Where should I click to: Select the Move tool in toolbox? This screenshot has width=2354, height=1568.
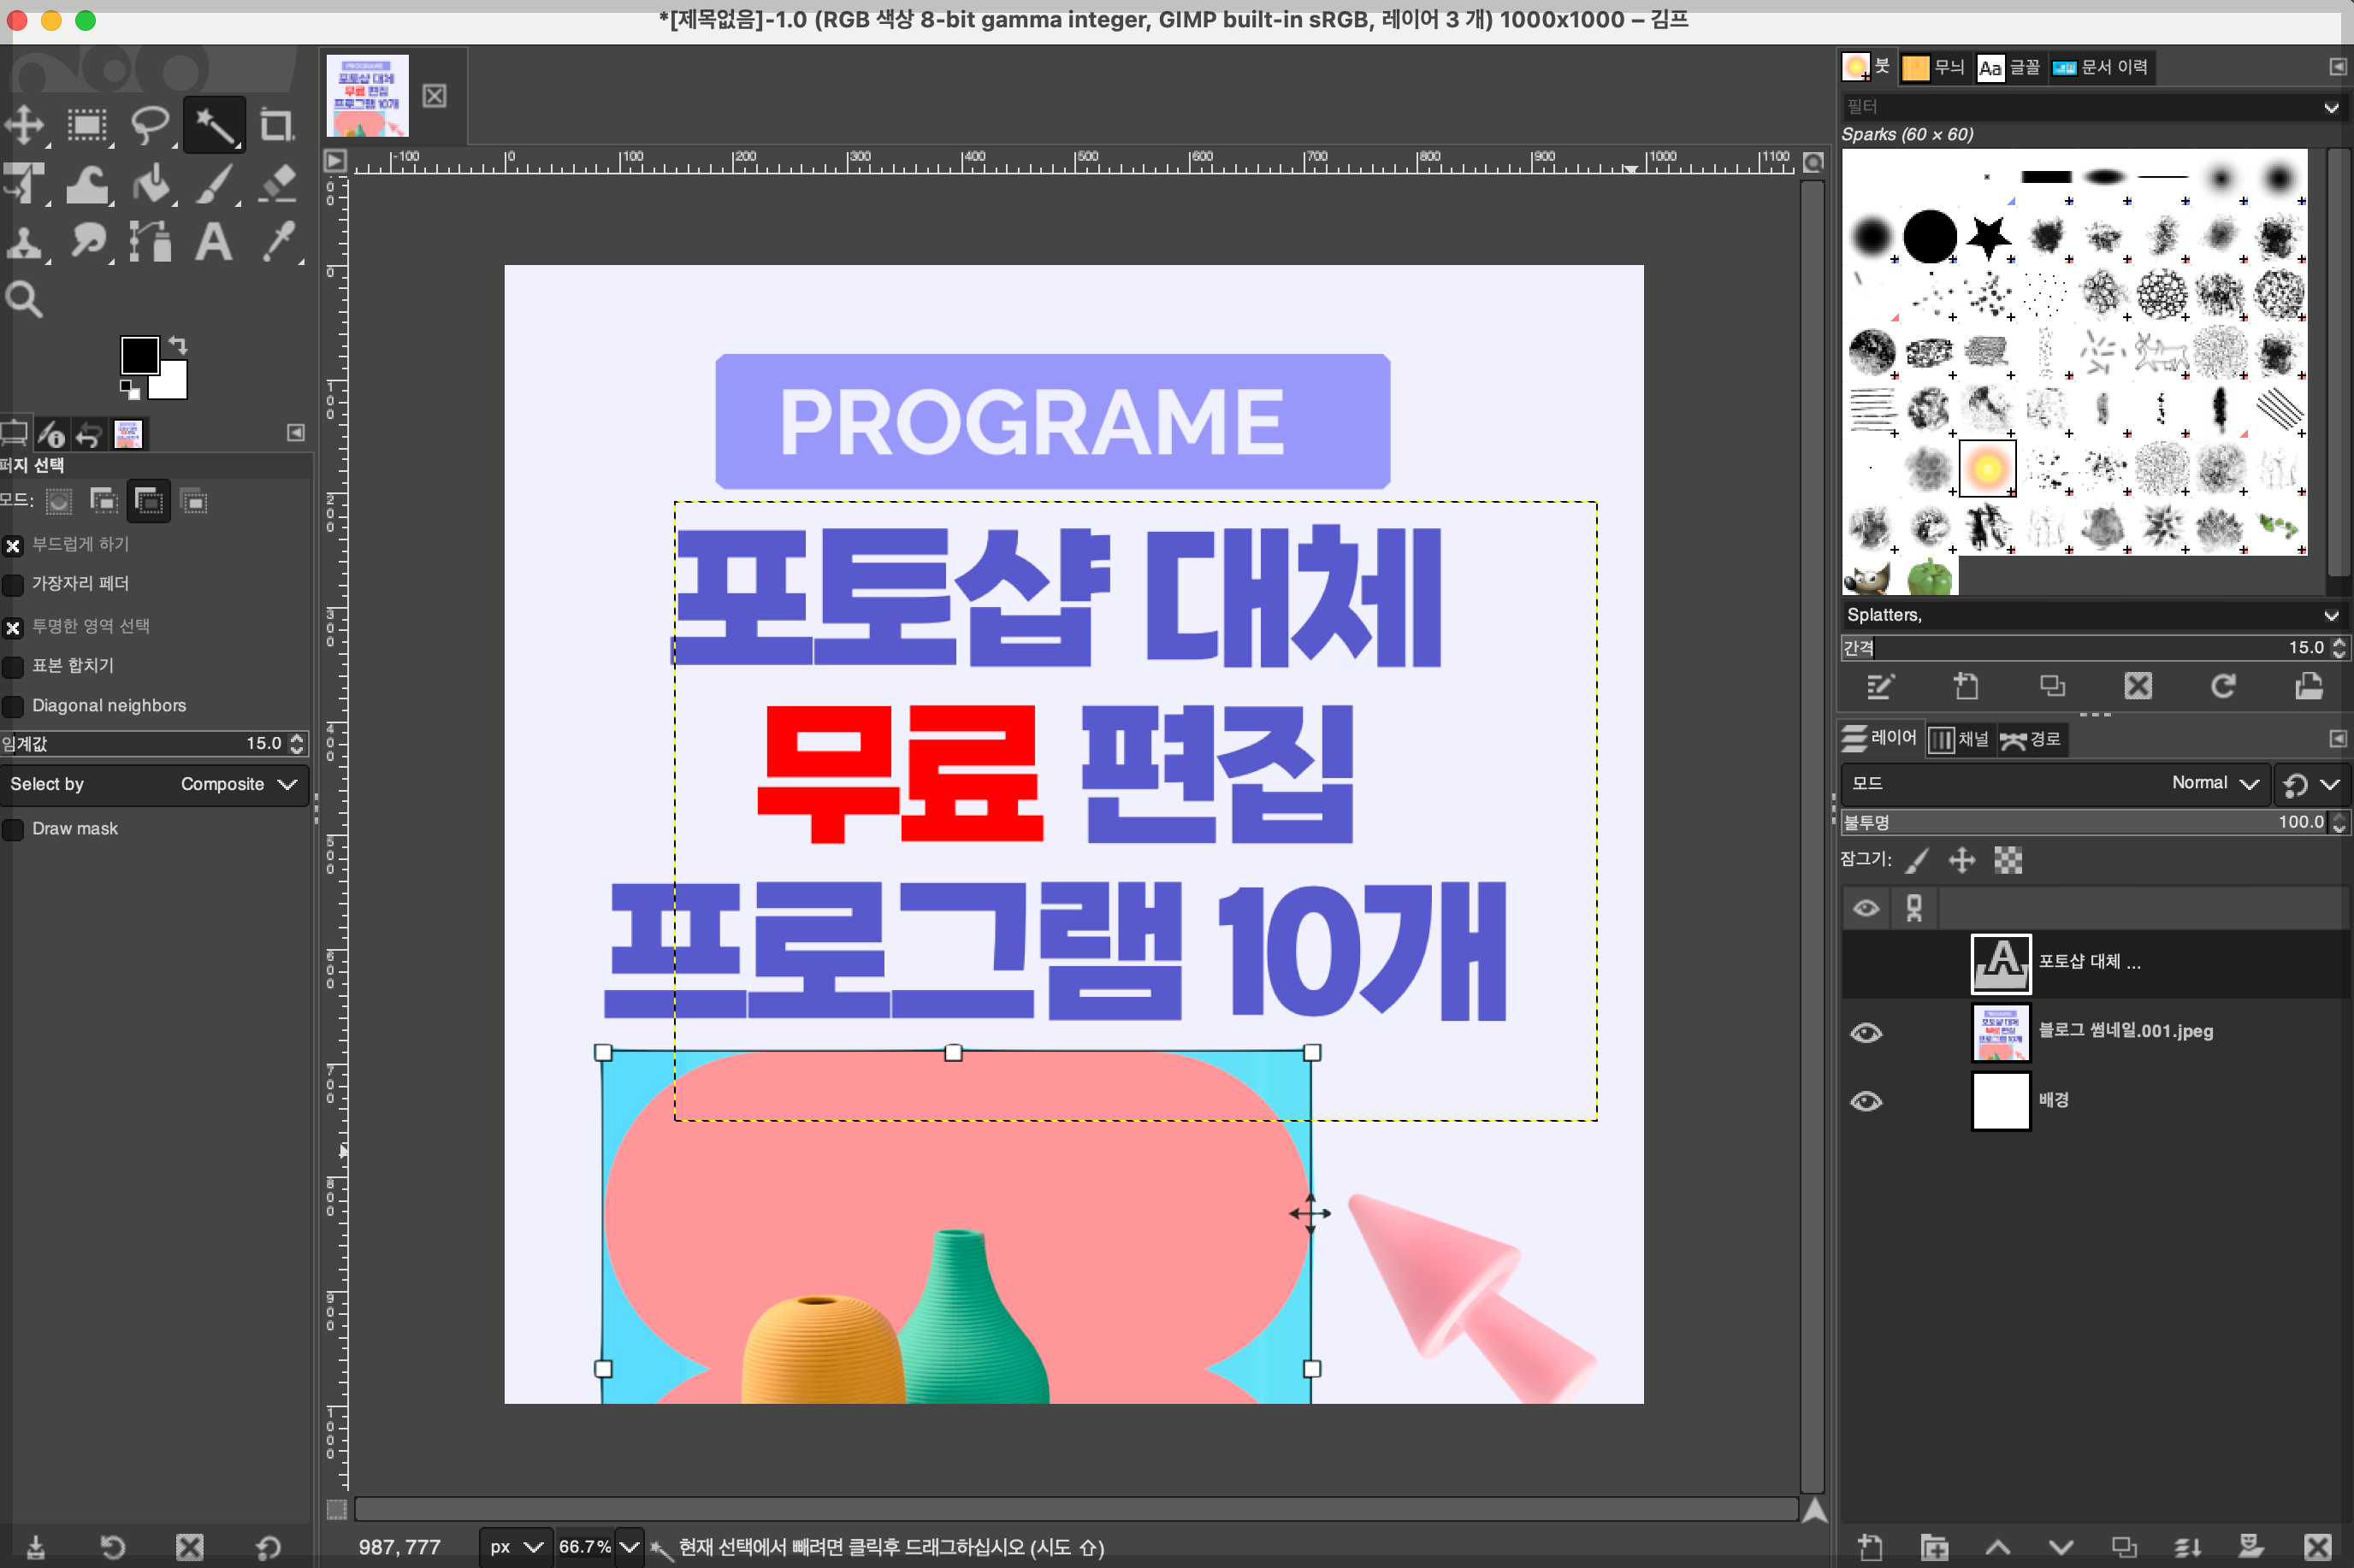(24, 125)
